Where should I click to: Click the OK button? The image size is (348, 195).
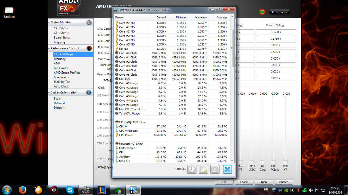[x=224, y=182]
